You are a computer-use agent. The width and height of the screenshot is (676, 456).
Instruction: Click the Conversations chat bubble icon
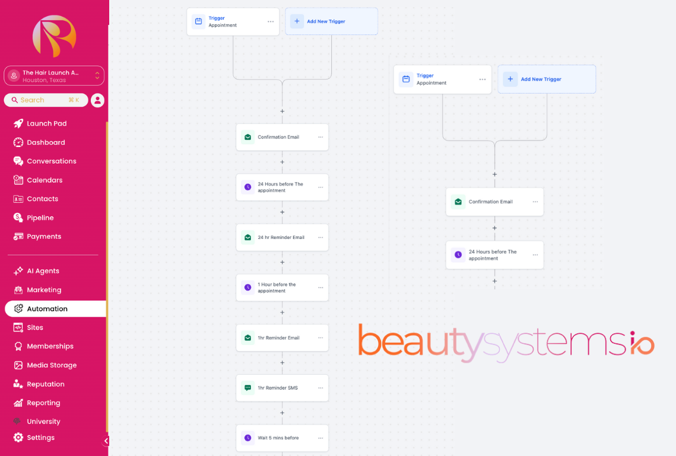coord(18,161)
